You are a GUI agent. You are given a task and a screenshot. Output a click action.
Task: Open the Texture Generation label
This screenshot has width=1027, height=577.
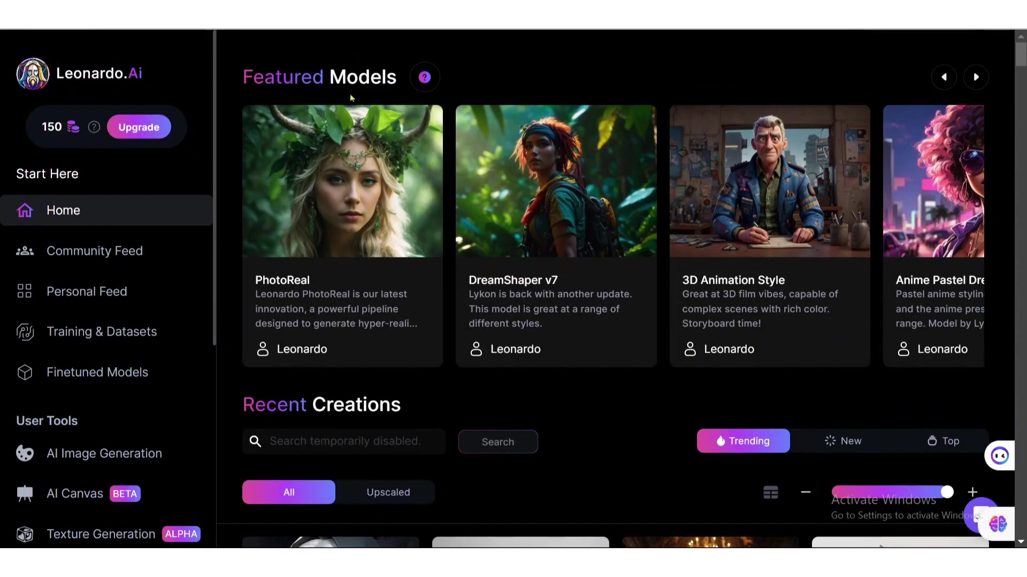(x=101, y=534)
